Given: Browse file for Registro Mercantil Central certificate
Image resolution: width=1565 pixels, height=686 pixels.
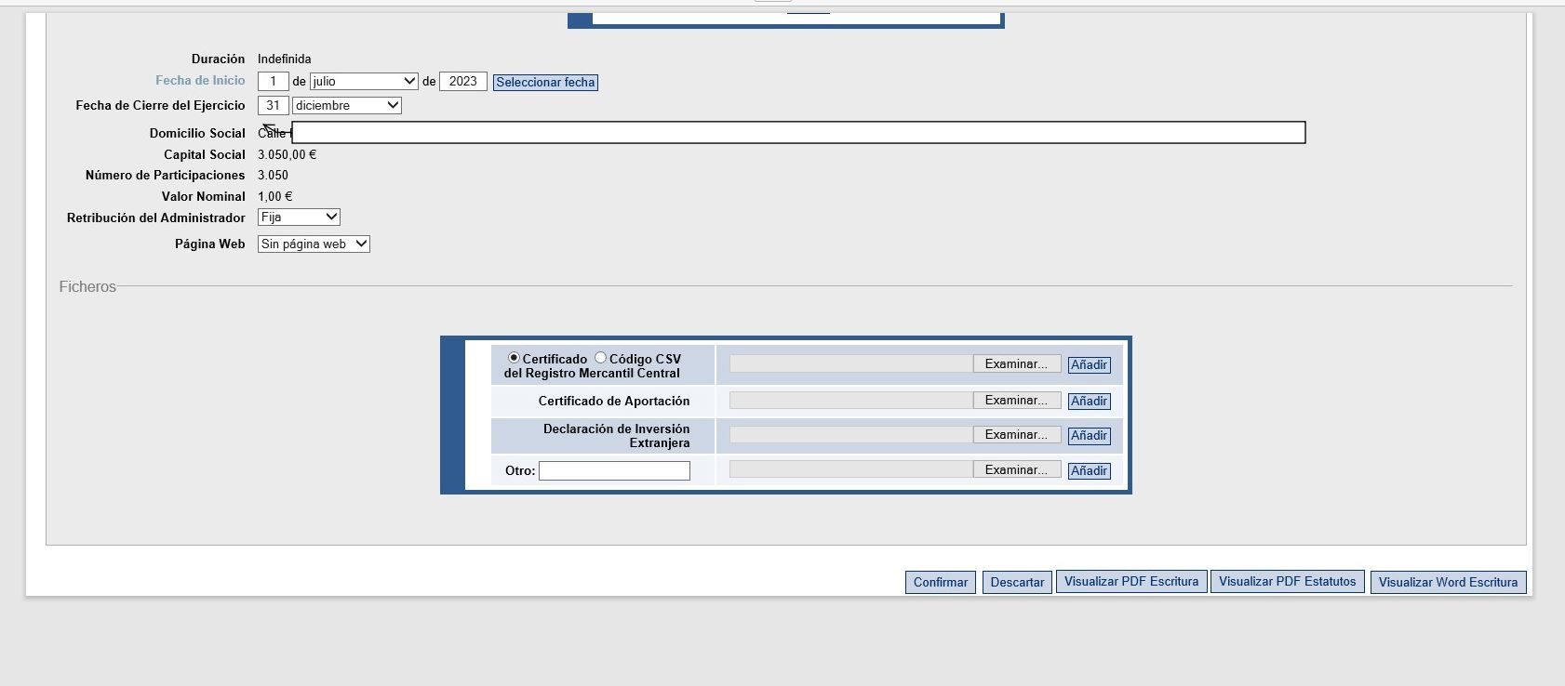Looking at the screenshot, I should coord(1016,364).
